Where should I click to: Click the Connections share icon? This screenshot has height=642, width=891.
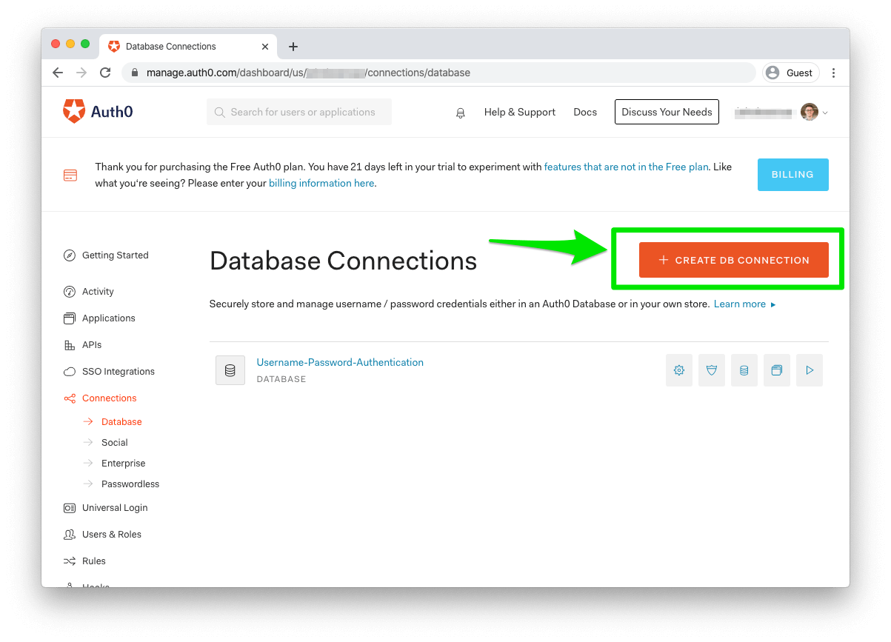[70, 398]
